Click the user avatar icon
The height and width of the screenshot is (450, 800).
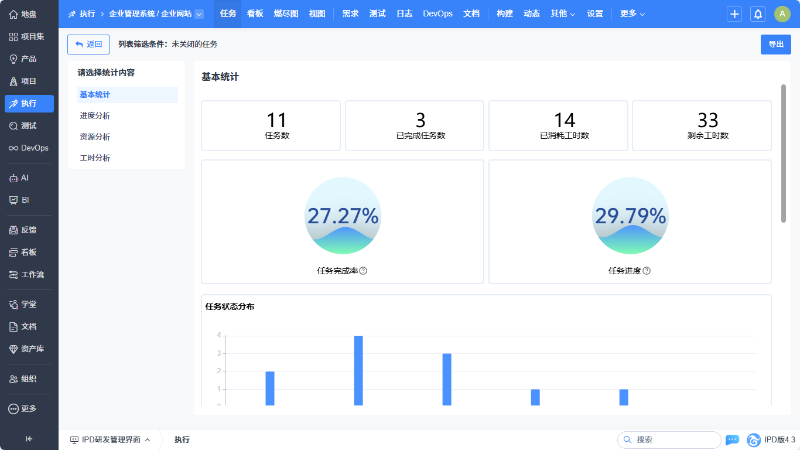[782, 14]
